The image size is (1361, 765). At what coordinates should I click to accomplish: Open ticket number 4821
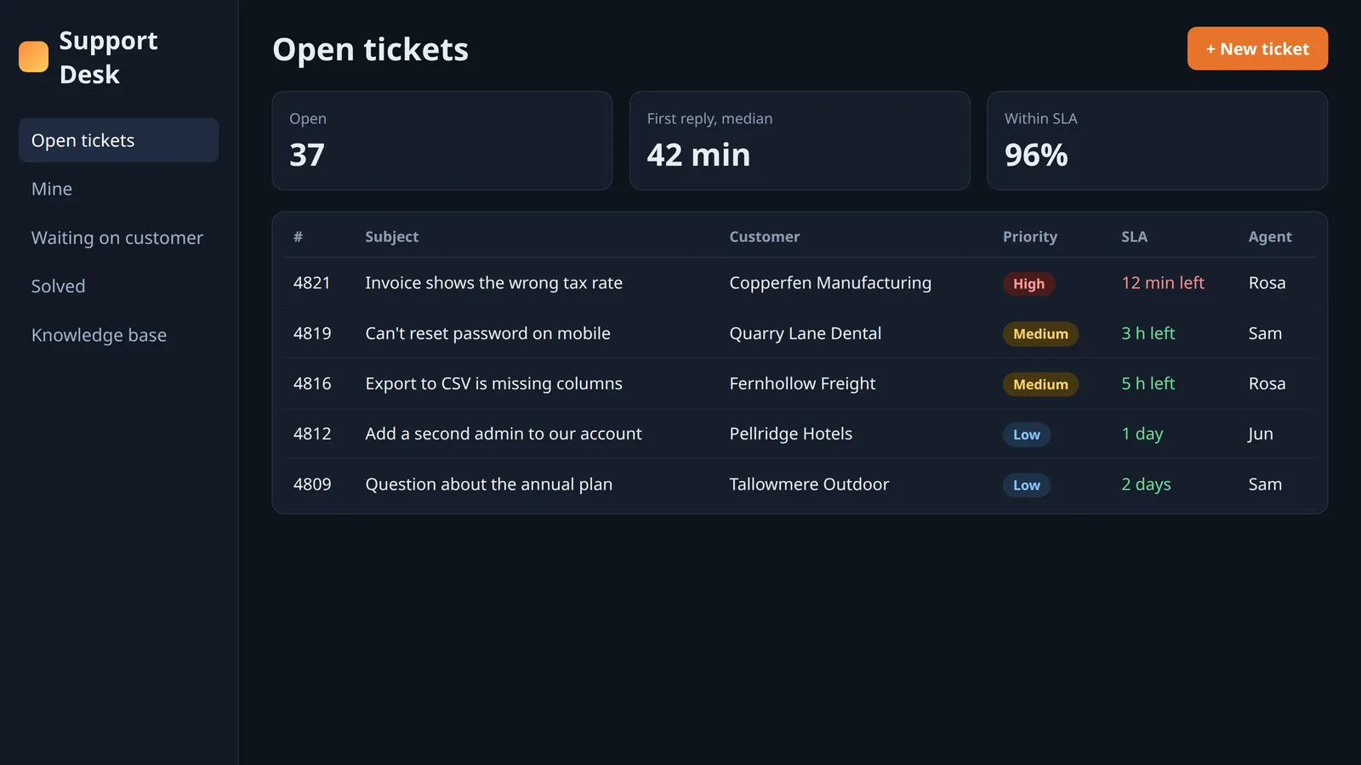[311, 283]
